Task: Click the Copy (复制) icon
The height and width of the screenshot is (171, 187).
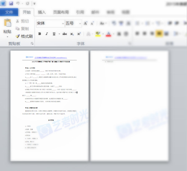Action: 18,29
